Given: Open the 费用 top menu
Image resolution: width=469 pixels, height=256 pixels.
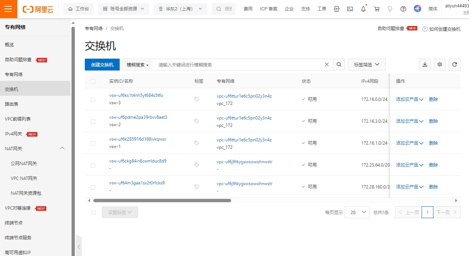Looking at the screenshot, I should click(248, 9).
